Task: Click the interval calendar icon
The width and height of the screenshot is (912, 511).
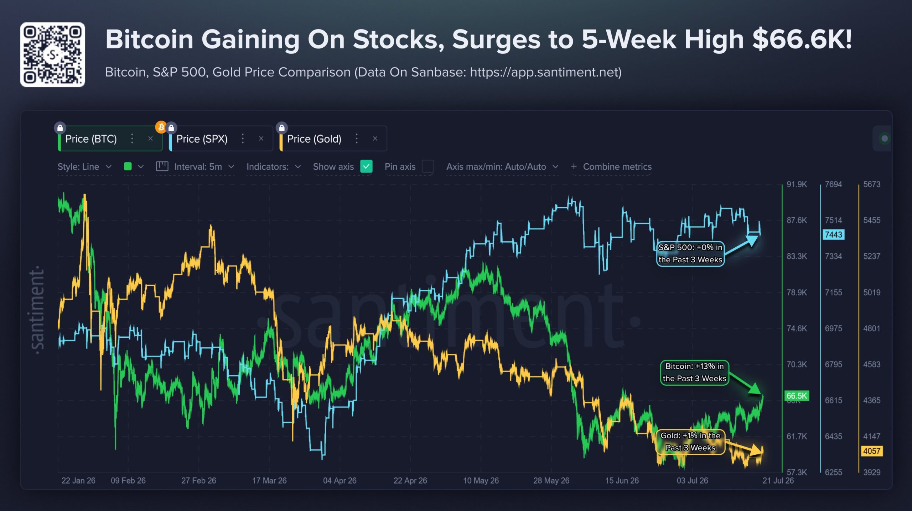Action: pos(162,166)
